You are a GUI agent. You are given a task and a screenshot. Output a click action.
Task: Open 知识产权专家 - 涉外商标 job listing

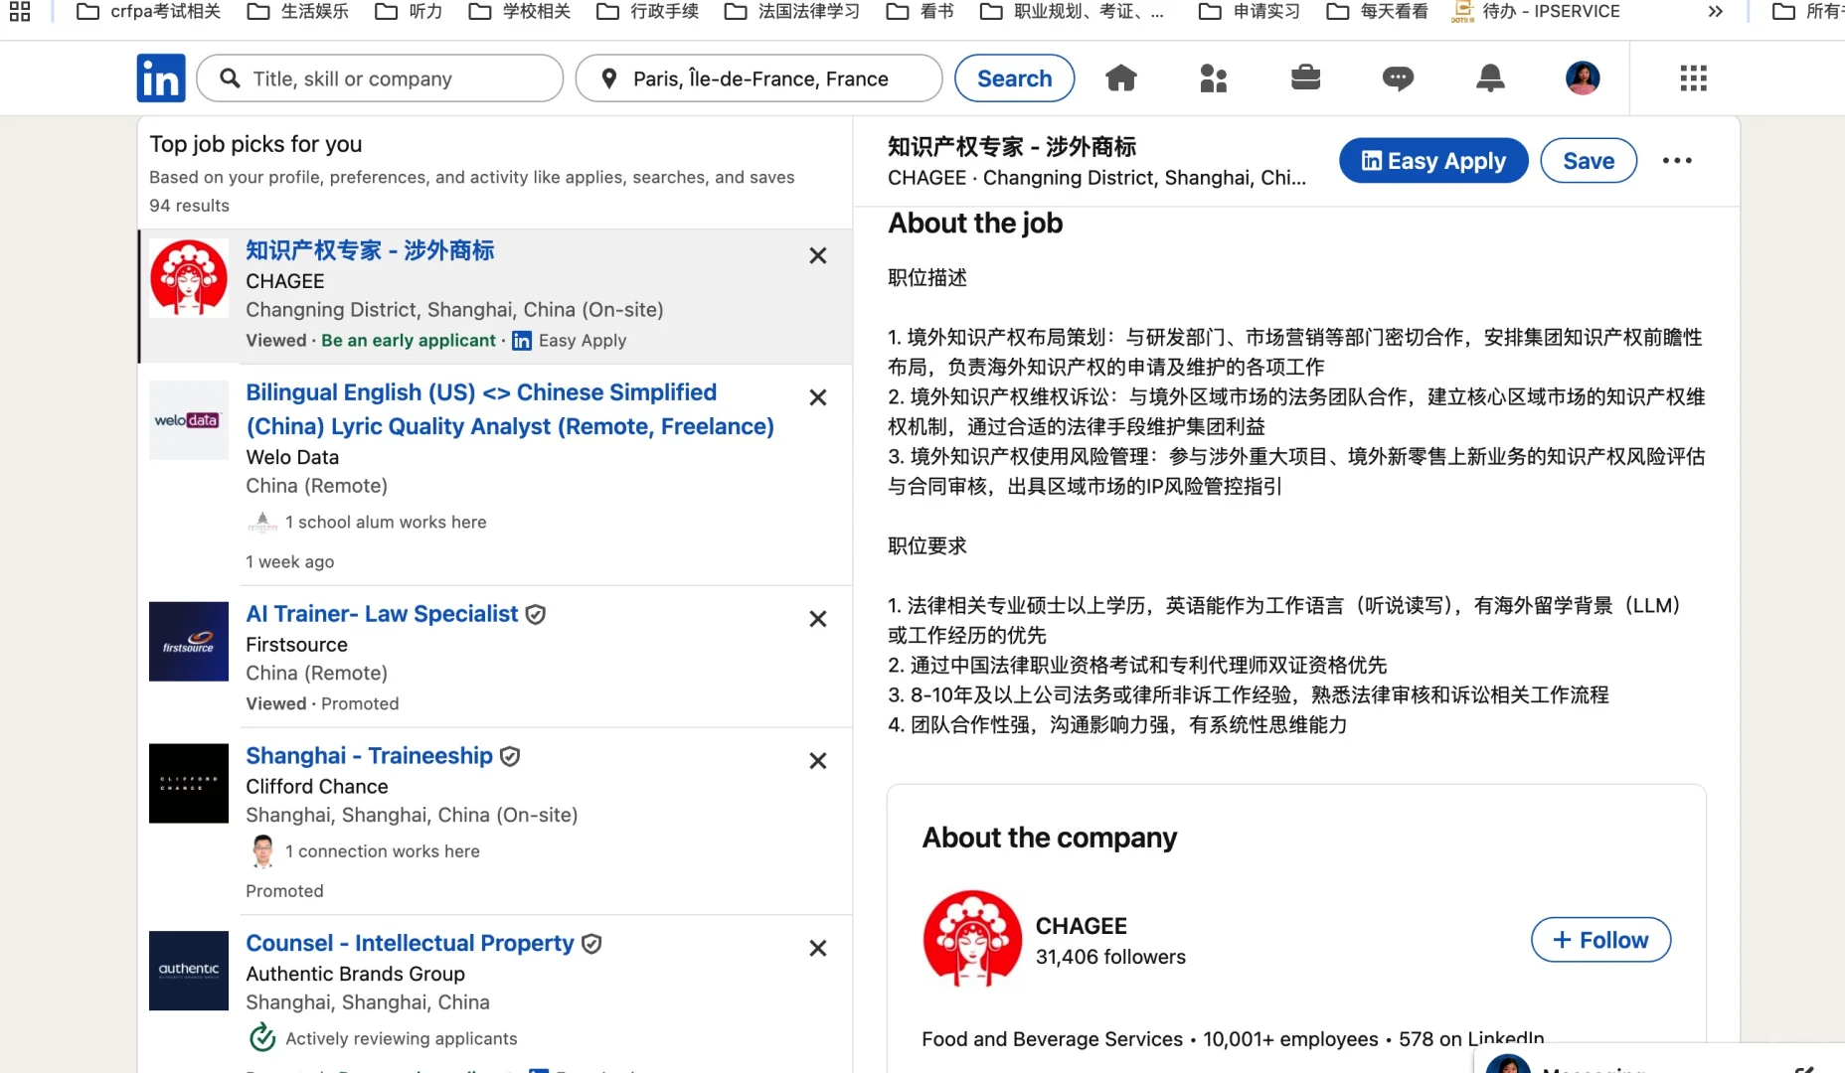[370, 250]
